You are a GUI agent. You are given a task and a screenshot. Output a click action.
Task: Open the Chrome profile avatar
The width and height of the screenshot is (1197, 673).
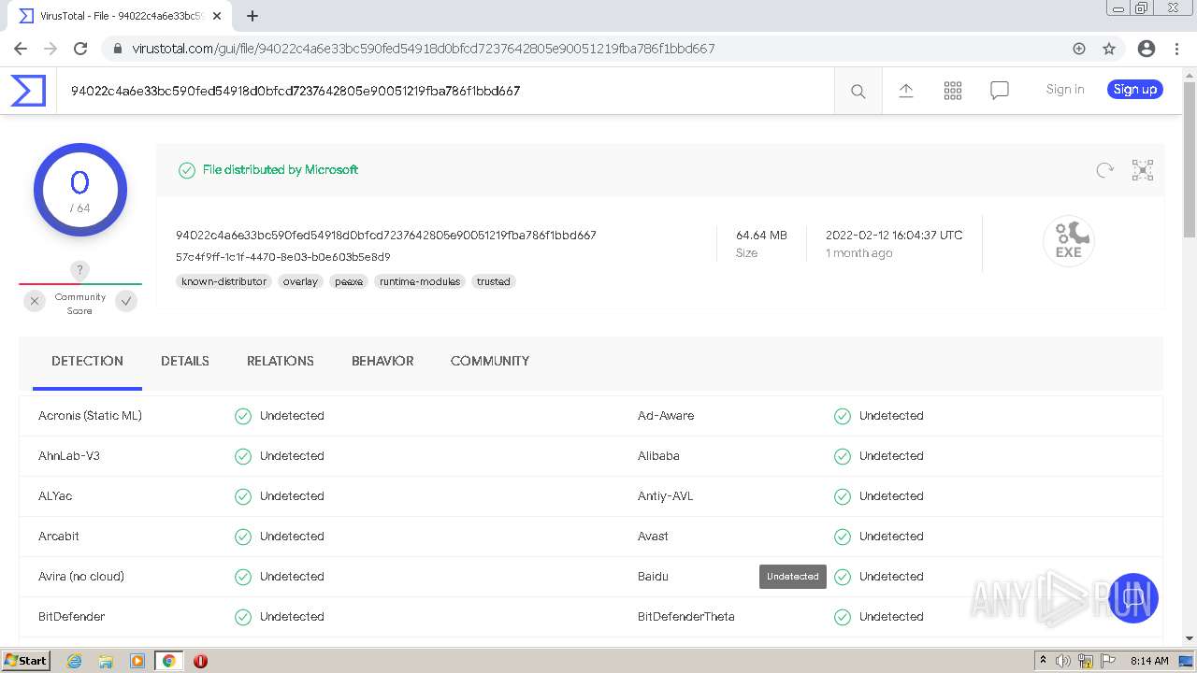pyautogui.click(x=1146, y=49)
